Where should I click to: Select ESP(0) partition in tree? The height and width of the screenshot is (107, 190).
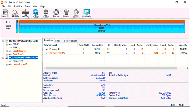(16, 44)
